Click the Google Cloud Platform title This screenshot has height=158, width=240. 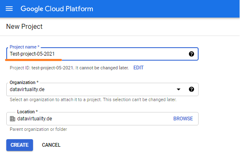(57, 9)
